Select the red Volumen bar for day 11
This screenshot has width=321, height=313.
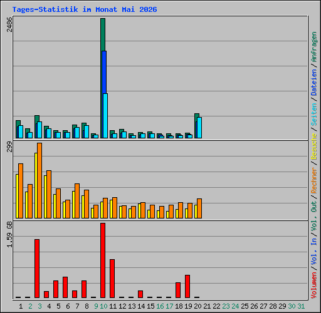(112, 279)
